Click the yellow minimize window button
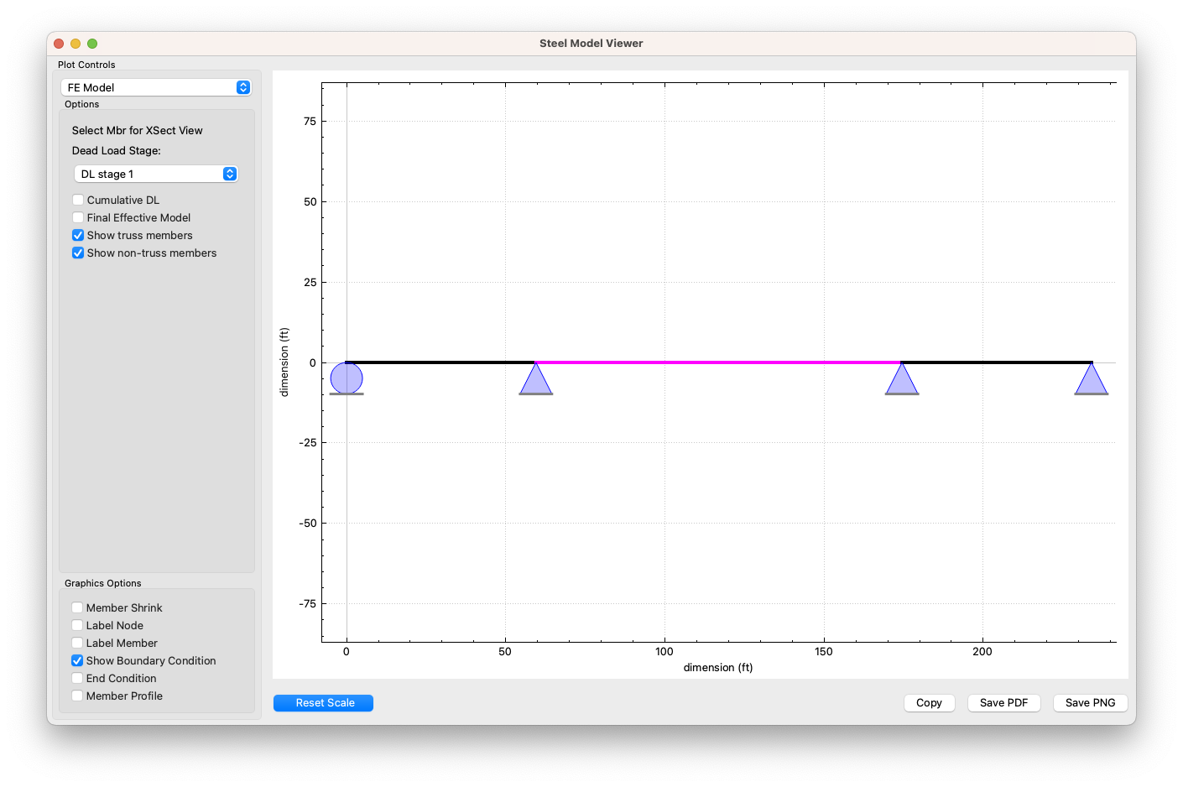The height and width of the screenshot is (787, 1183). click(x=76, y=44)
